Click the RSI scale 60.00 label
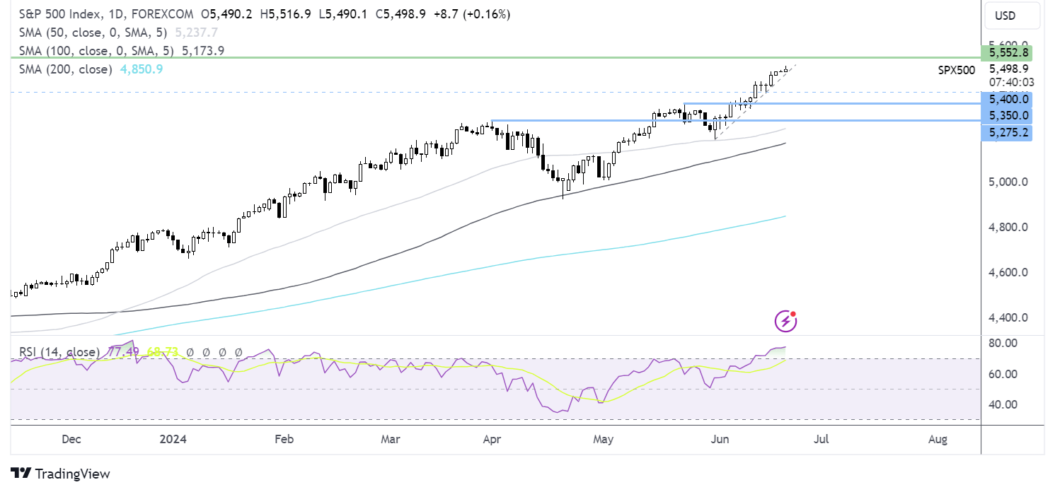The height and width of the screenshot is (492, 1055). click(x=1003, y=375)
